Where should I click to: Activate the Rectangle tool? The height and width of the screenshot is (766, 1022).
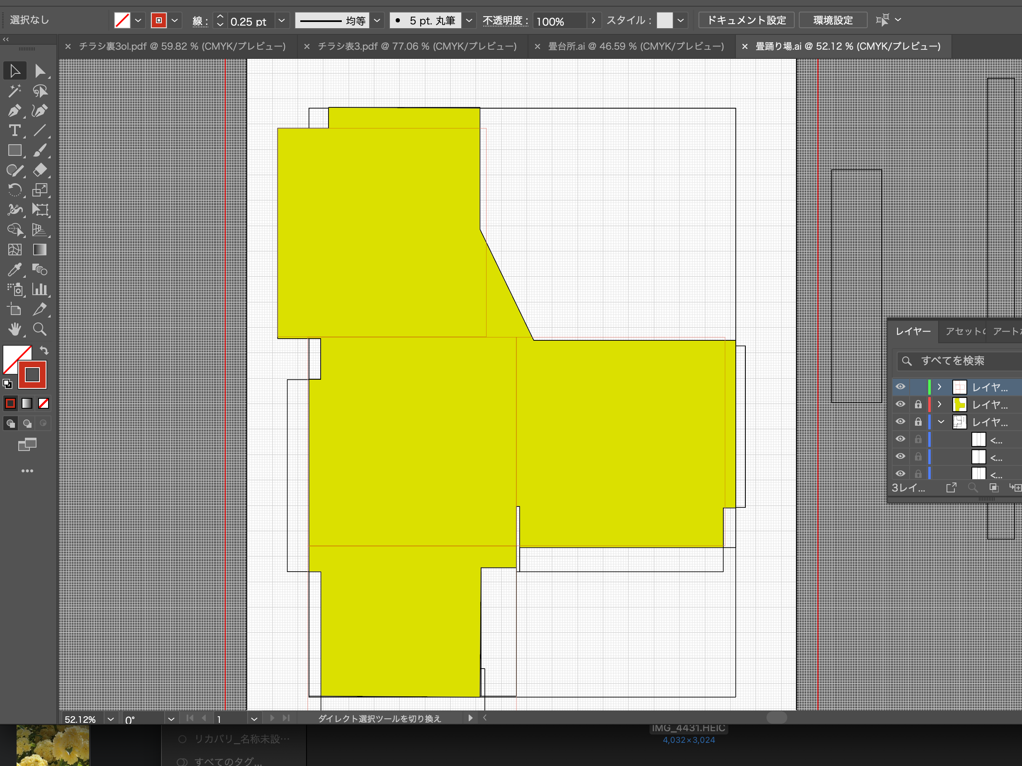15,150
